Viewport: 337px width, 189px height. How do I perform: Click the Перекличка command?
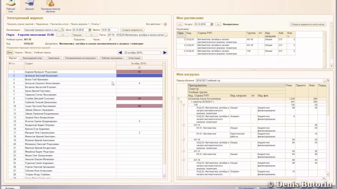pyautogui.click(x=42, y=24)
